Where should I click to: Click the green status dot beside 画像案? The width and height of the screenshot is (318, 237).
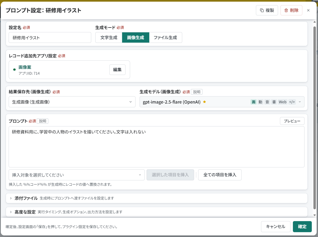[14, 70]
